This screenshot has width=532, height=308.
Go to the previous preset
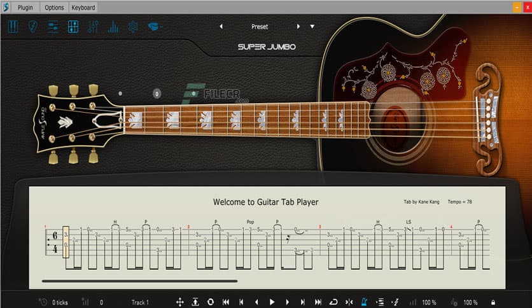click(x=221, y=27)
